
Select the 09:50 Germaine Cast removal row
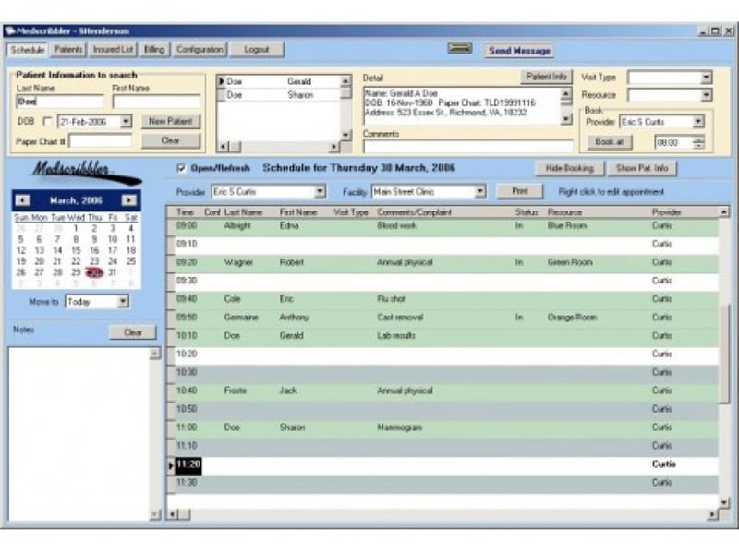(x=446, y=318)
